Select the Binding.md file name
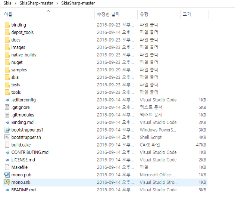 [x=22, y=123]
